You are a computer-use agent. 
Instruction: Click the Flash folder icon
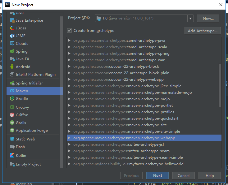point(12,147)
